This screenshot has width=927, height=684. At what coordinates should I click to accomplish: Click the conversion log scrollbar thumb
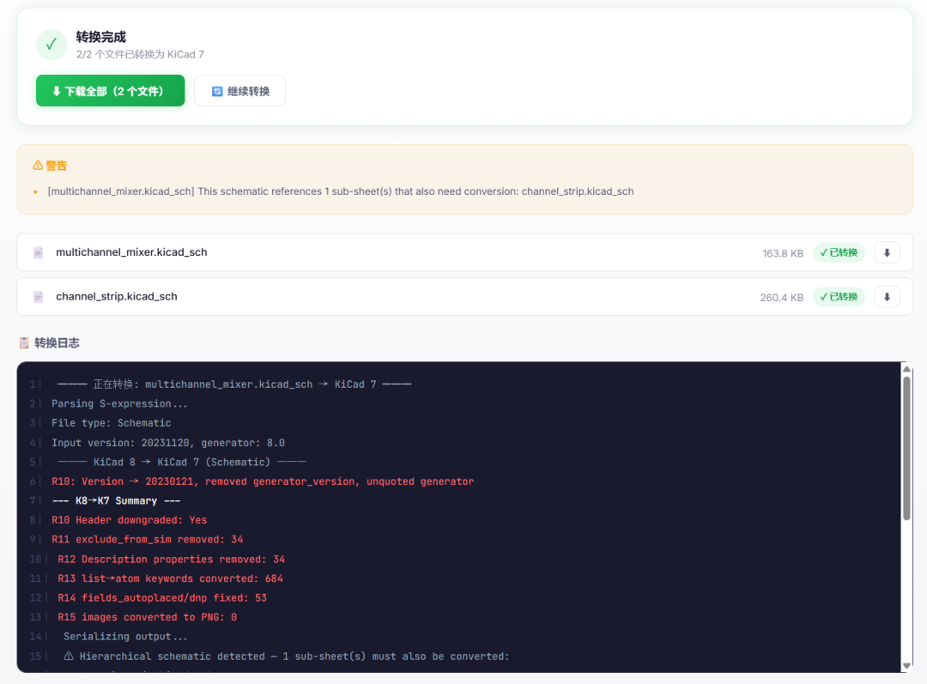(906, 446)
